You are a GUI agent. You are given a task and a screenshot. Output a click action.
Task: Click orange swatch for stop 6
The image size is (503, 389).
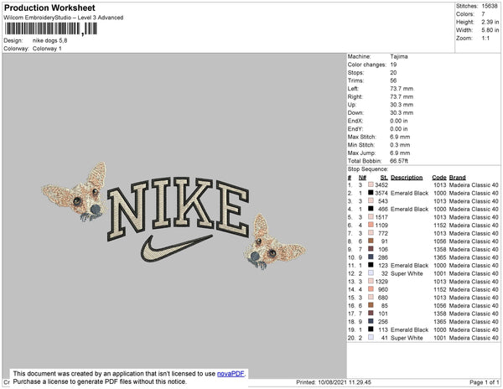point(371,225)
